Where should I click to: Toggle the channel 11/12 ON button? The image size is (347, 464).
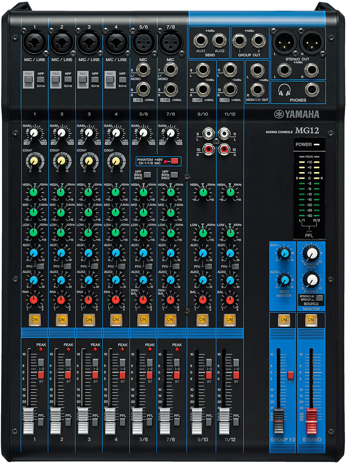point(229,319)
